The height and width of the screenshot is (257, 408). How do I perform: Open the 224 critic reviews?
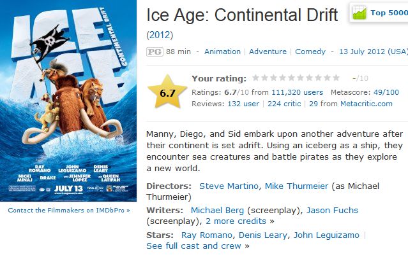pyautogui.click(x=285, y=103)
